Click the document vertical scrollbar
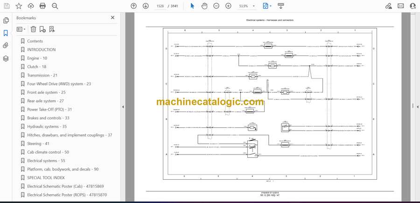 [413, 106]
